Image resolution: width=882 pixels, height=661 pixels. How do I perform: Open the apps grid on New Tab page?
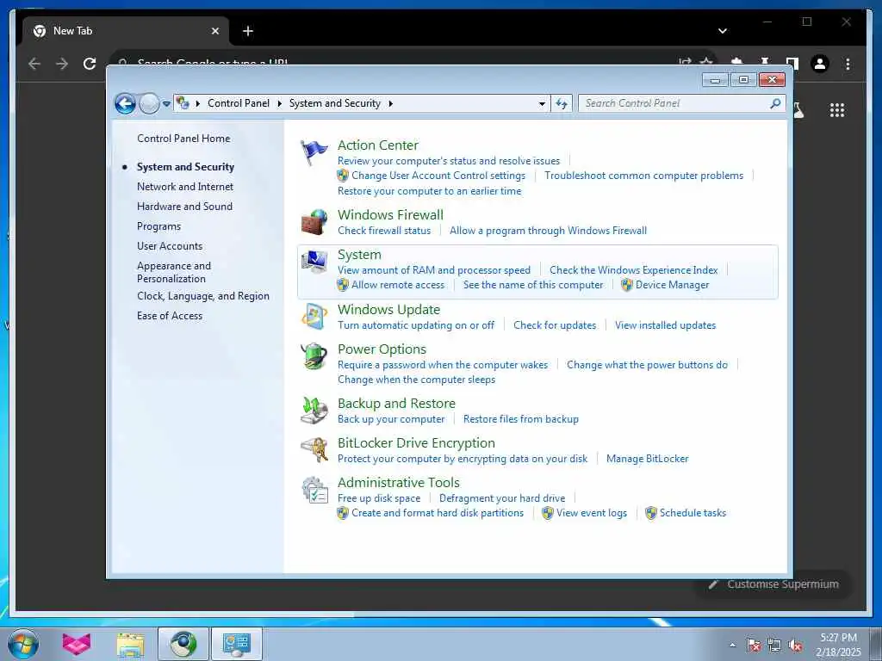click(x=837, y=110)
